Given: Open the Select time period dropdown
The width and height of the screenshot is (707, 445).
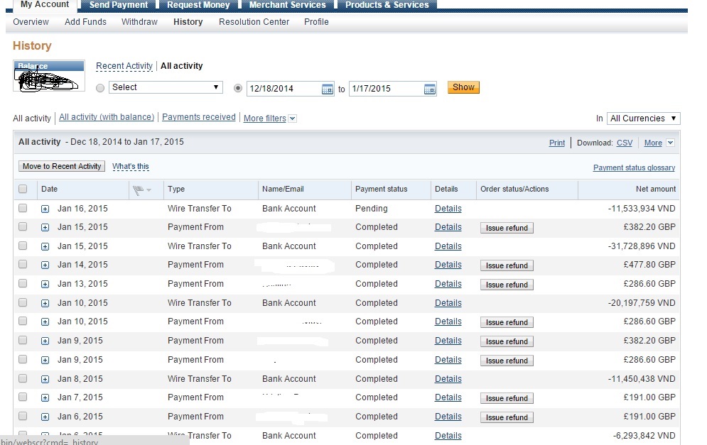Looking at the screenshot, I should (166, 87).
